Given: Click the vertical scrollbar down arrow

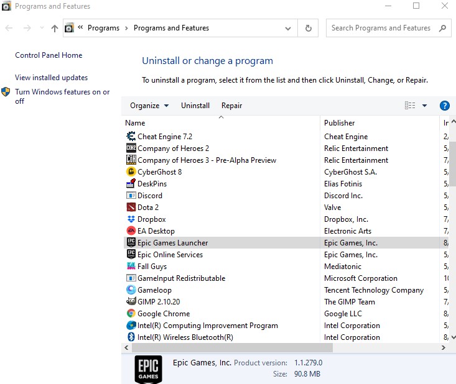Looking at the screenshot, I should [x=453, y=337].
